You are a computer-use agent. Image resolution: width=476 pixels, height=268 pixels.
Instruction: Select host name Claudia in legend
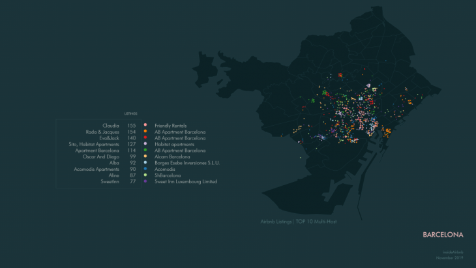111,125
